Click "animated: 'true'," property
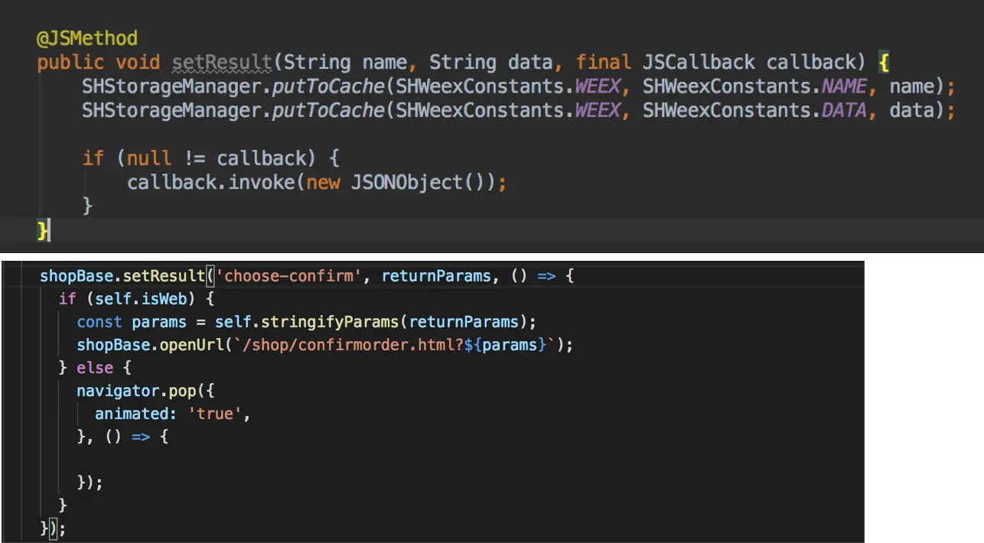This screenshot has width=984, height=543. coord(173,414)
